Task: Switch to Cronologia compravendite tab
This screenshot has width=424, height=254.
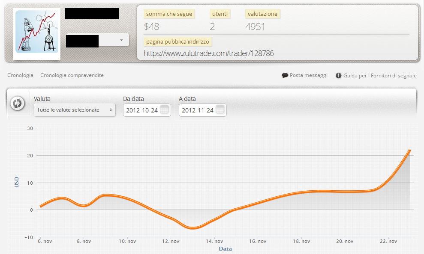Action: [72, 75]
